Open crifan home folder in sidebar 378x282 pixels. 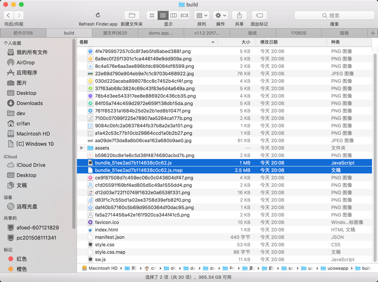[x=23, y=124]
